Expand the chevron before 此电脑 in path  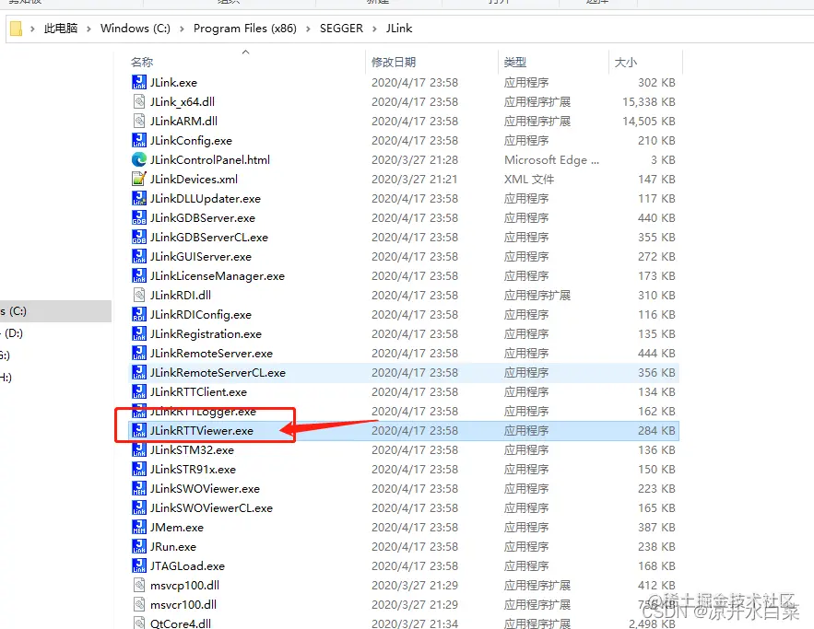32,29
